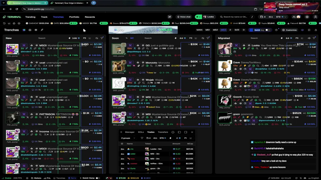This screenshot has height=180, width=321.
Task: Focus the Search by name or CA field
Action: pyautogui.click(x=237, y=17)
